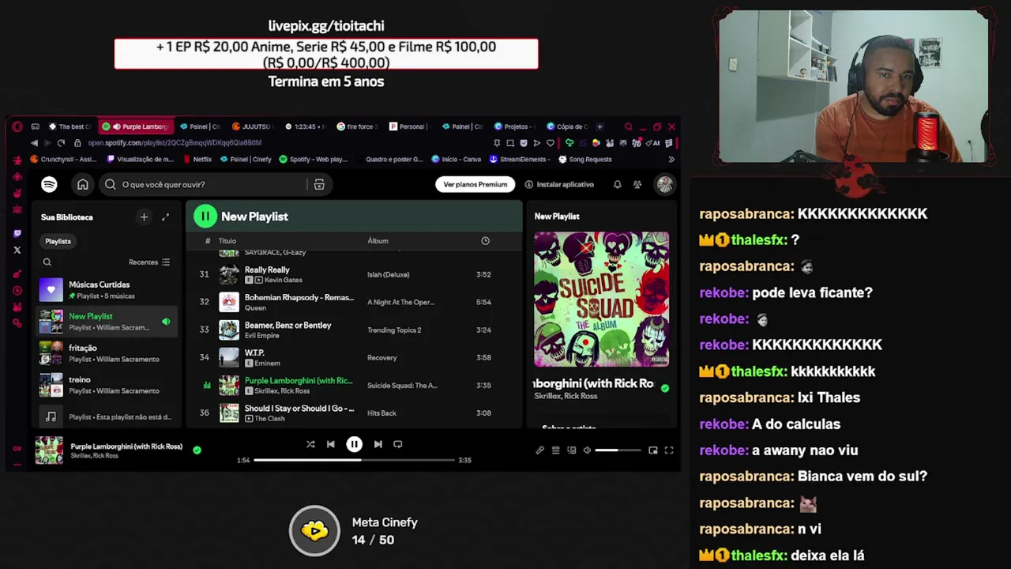
Task: Click Ver planos Premium button
Action: (x=475, y=184)
